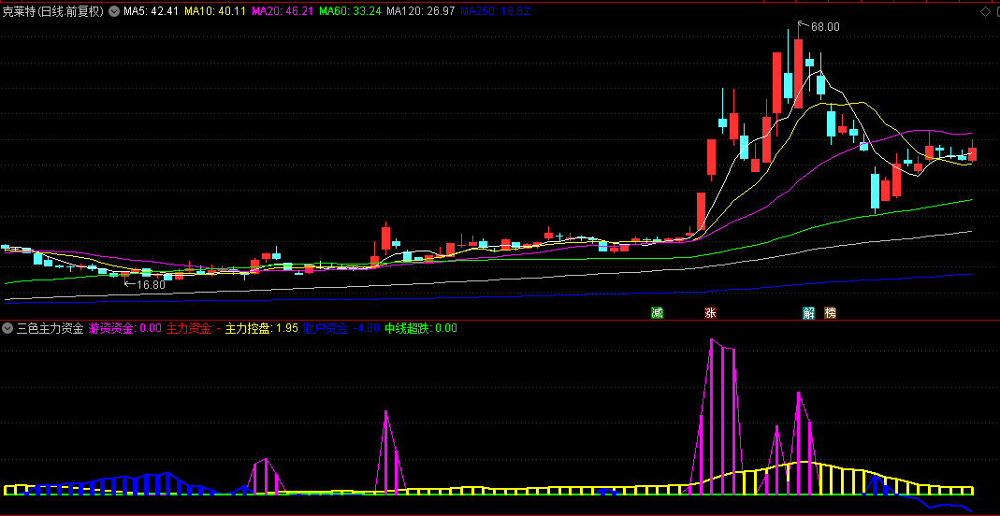The width and height of the screenshot is (1000, 516).
Task: Click the 散户资金: -4.80 value
Action: [341, 329]
